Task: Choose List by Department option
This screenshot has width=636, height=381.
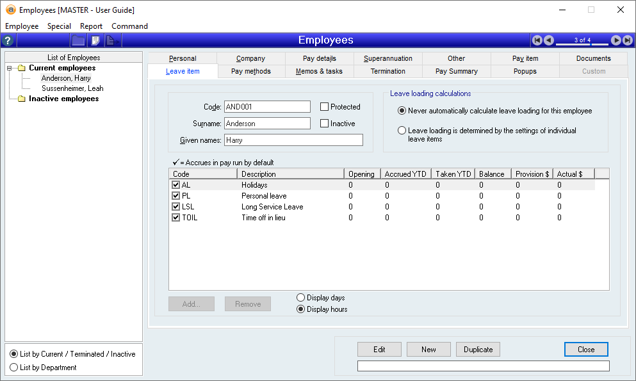Action: [x=14, y=368]
